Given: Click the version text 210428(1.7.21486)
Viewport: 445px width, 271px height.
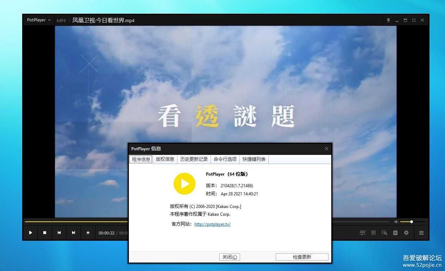Looking at the screenshot, I should tap(237, 185).
